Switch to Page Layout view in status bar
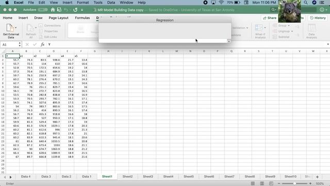 click(262, 183)
